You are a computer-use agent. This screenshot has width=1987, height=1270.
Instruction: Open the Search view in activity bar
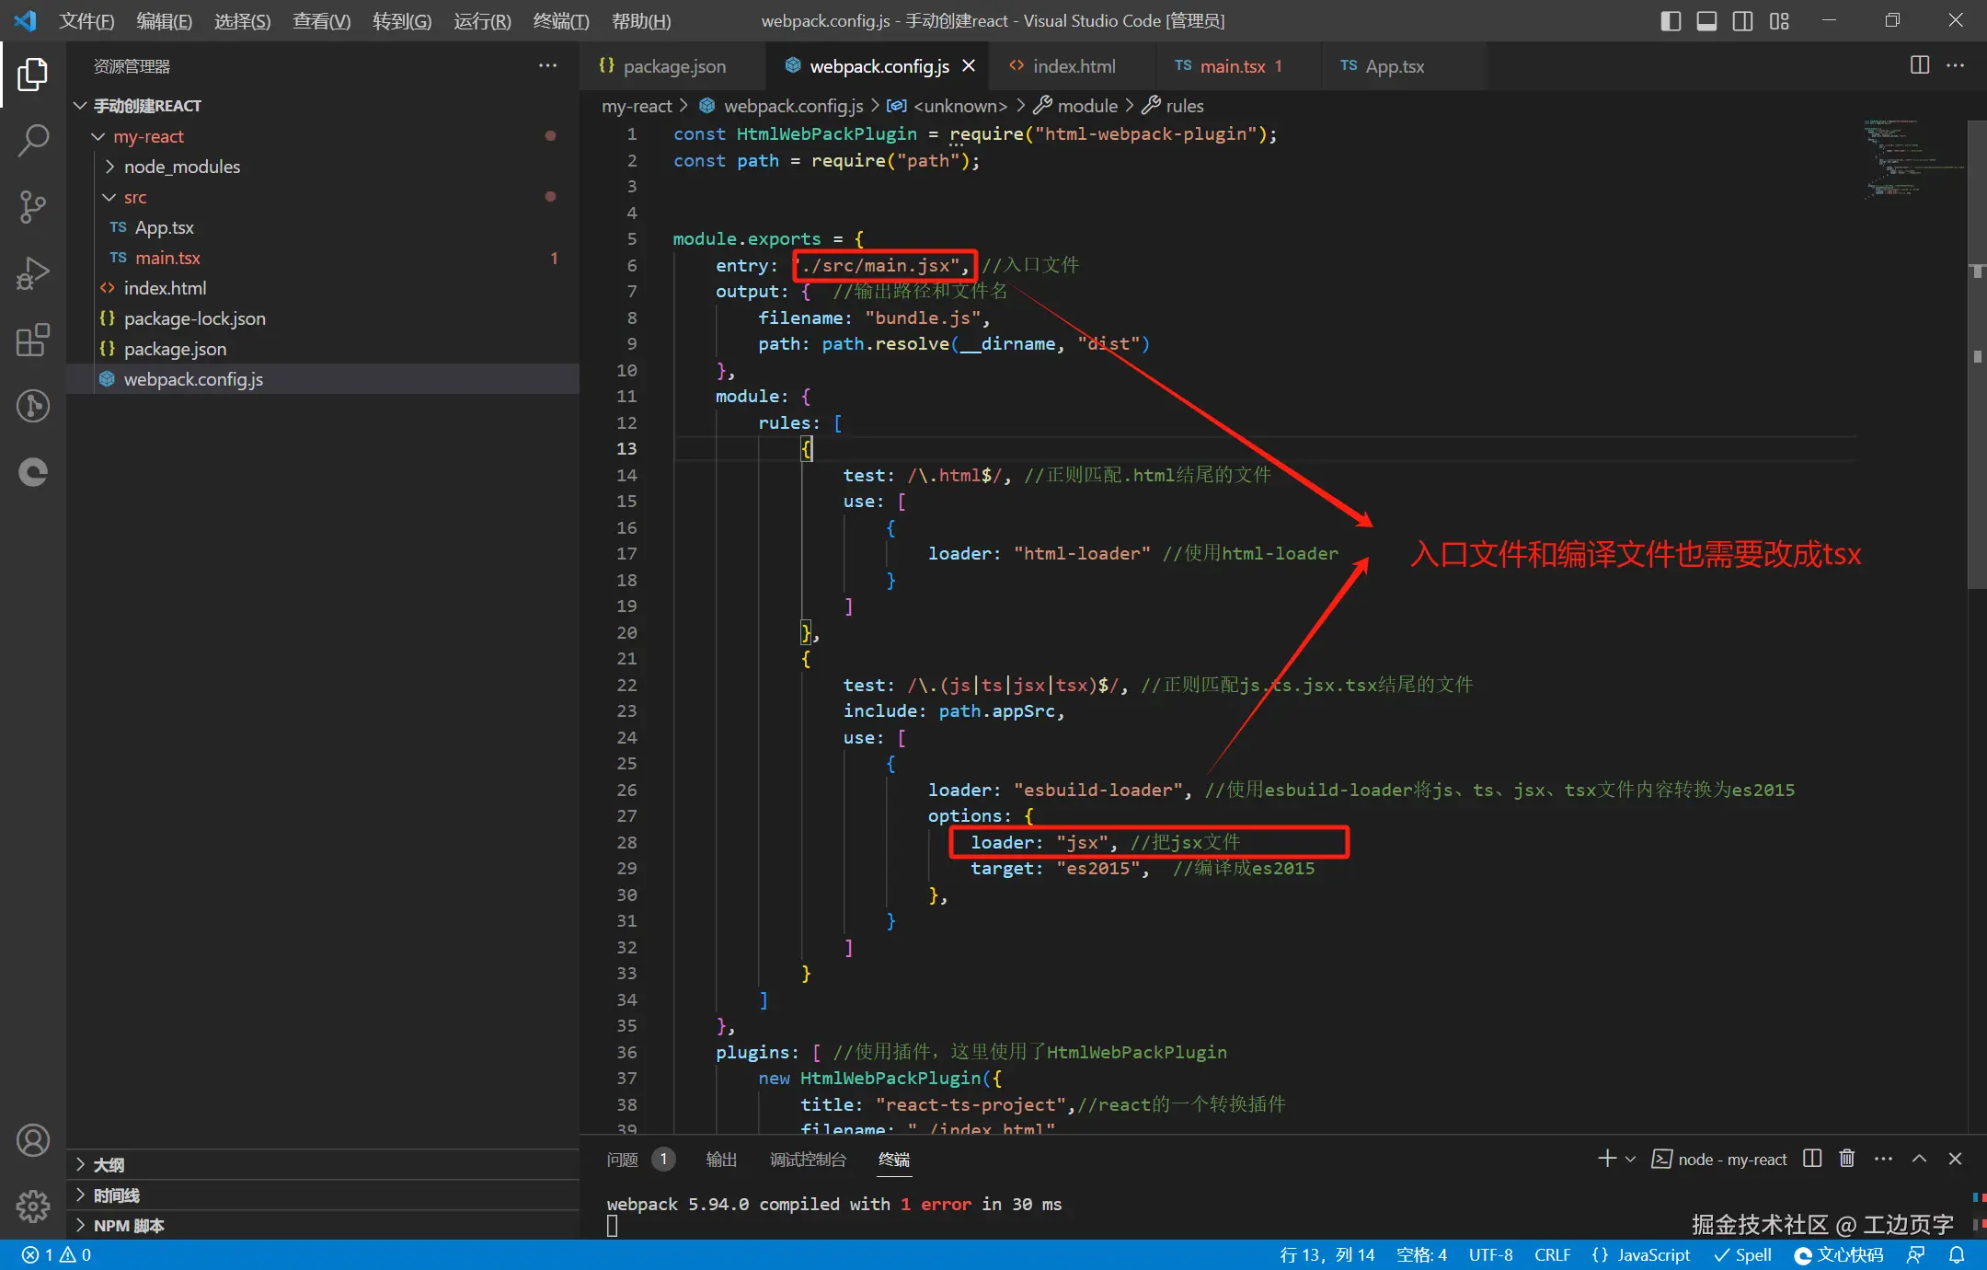pos(33,140)
